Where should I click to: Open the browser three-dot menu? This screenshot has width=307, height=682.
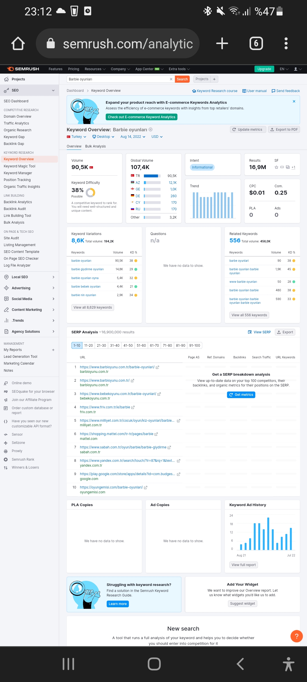click(286, 43)
